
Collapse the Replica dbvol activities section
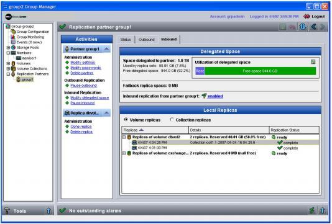[x=106, y=113]
